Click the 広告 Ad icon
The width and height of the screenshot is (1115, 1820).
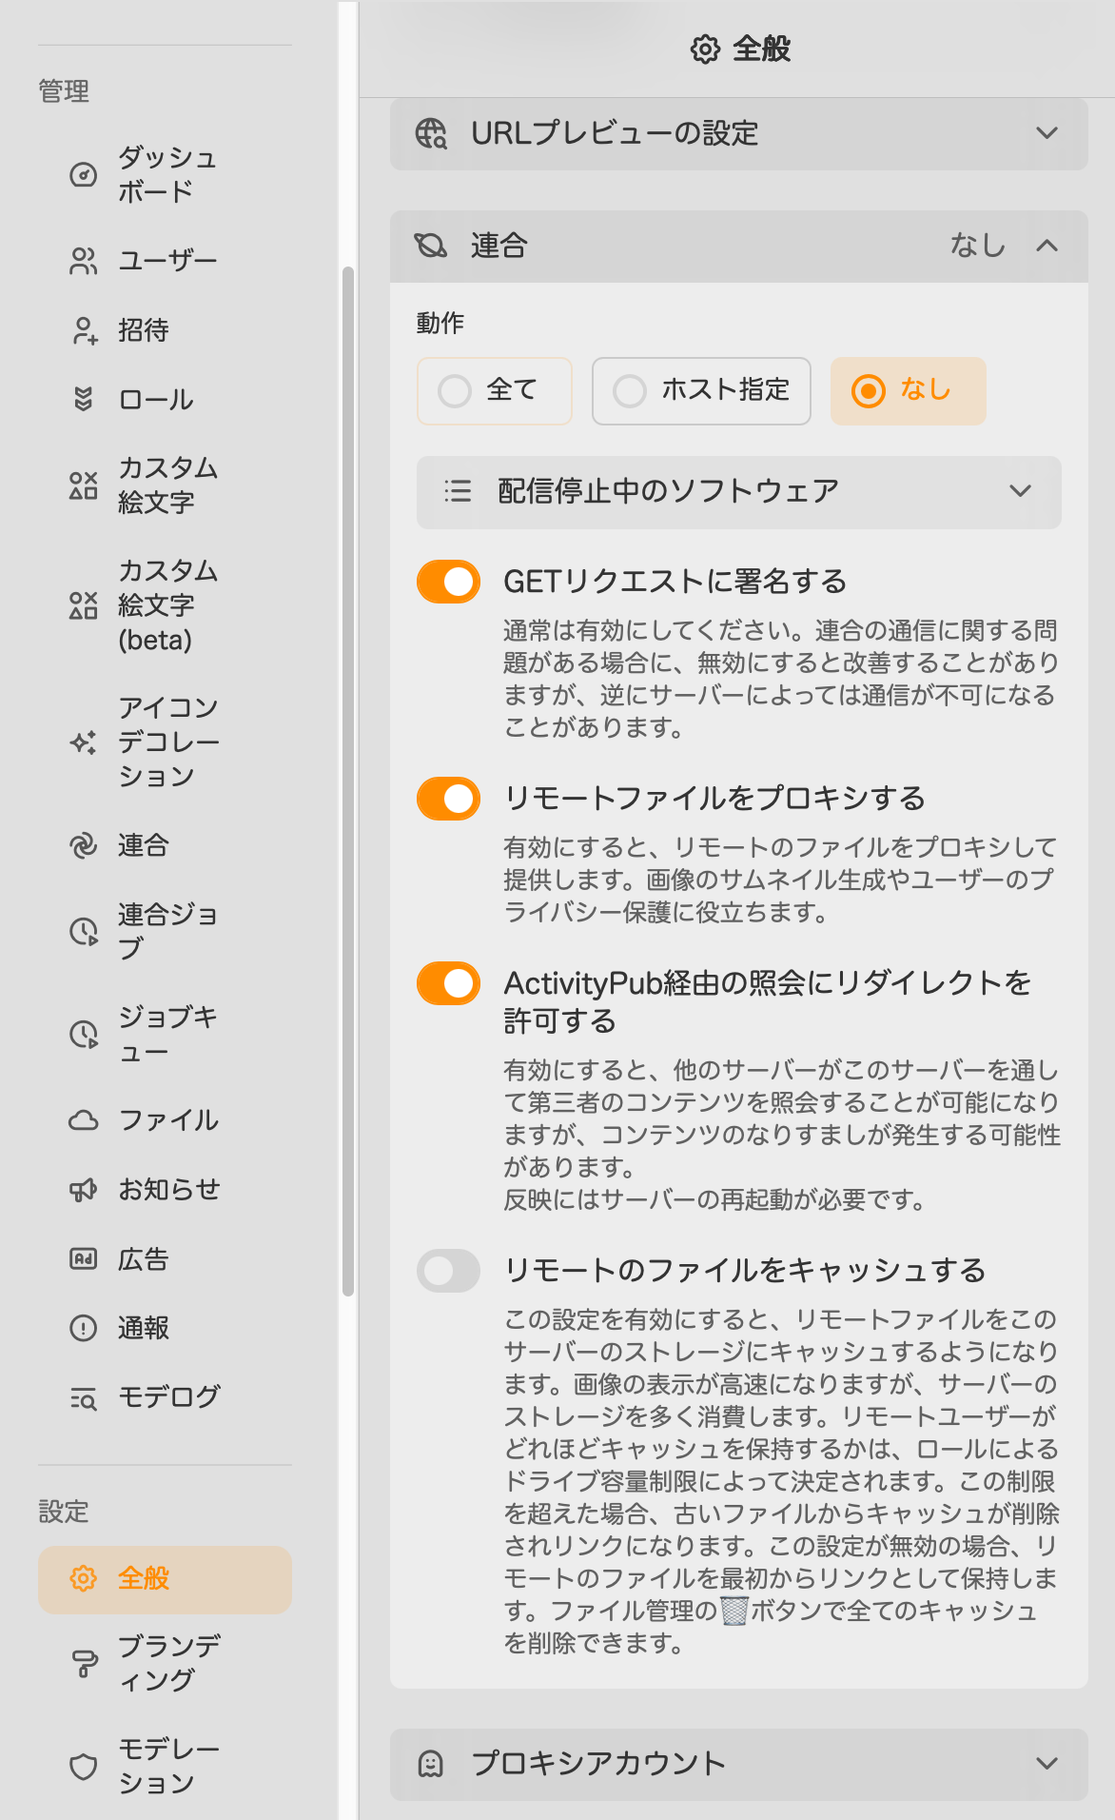(84, 1258)
